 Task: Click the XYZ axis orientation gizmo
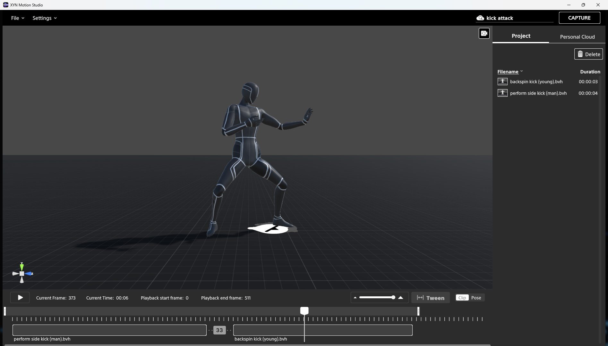[x=22, y=273]
